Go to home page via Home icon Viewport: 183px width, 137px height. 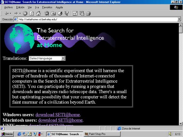[x=38, y=14]
